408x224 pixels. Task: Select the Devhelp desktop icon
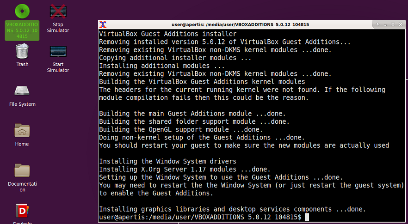click(22, 211)
